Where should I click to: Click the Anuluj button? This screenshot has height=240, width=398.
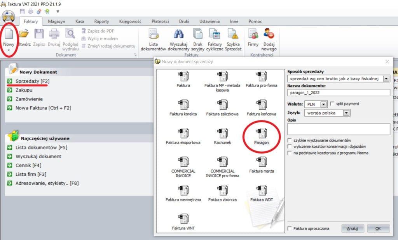tap(353, 228)
